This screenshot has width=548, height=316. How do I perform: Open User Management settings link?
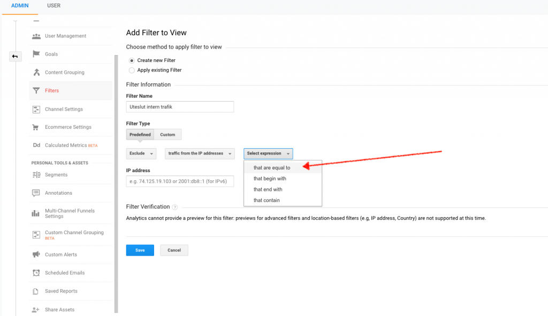coord(66,36)
